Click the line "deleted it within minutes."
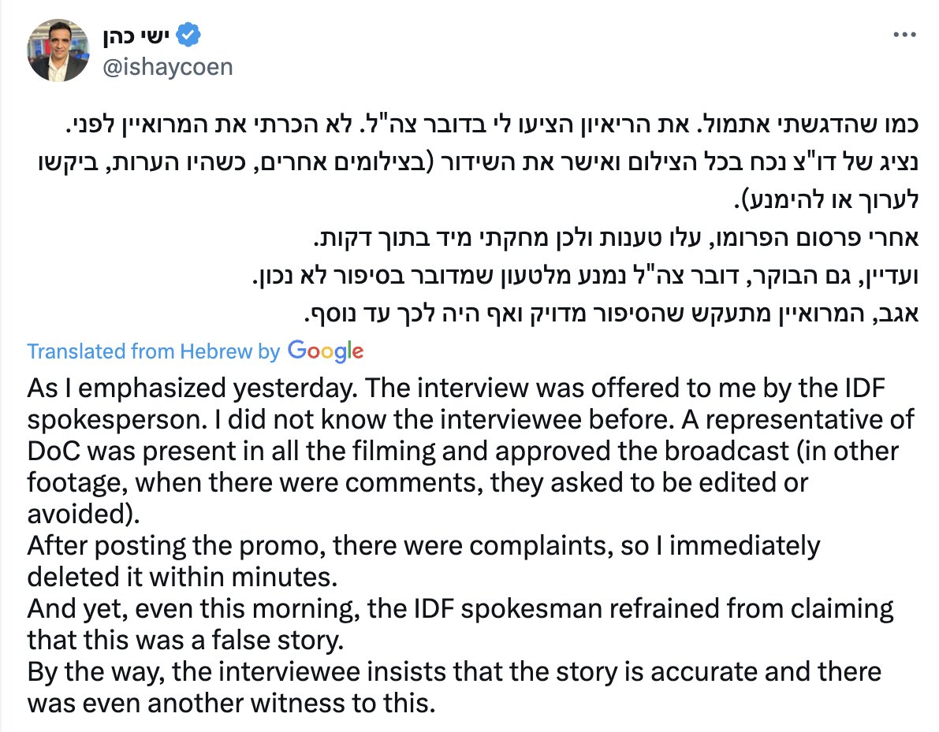This screenshot has width=939, height=732. pyautogui.click(x=182, y=577)
